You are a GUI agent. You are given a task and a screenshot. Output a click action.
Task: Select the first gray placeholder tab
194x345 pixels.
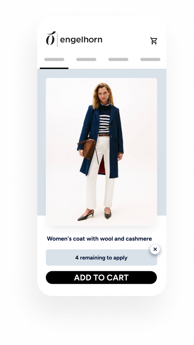(x=54, y=59)
